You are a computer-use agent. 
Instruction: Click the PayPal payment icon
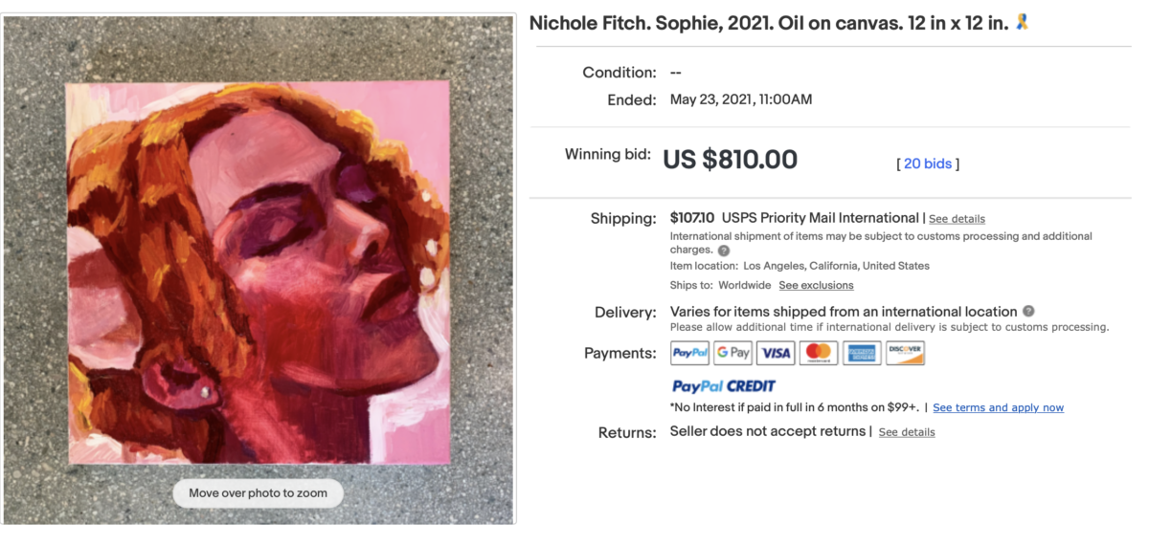click(689, 353)
